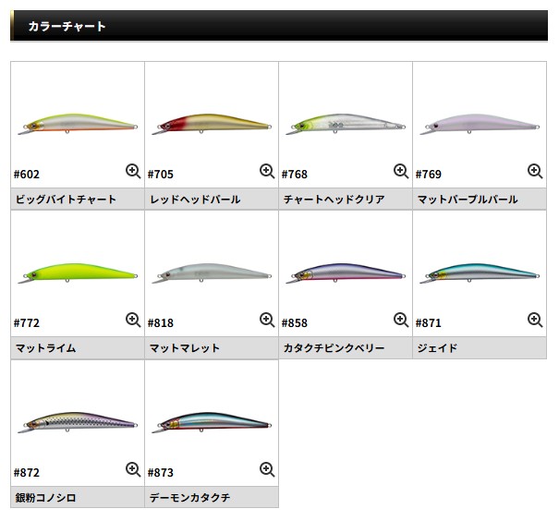Click the zoom icon for #858
This screenshot has width=559, height=521.
401,321
